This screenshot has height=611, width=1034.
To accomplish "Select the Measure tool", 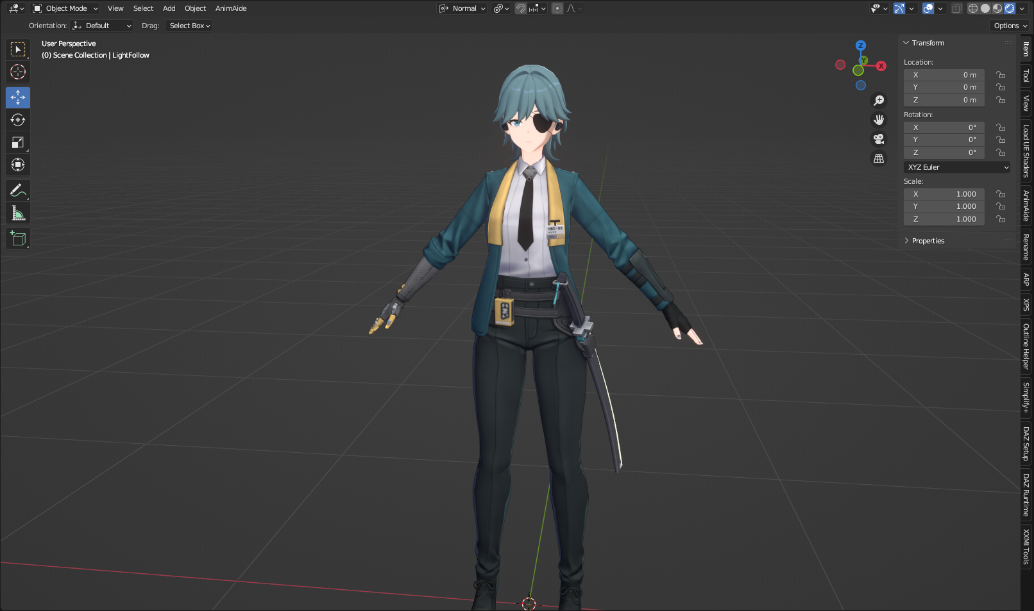I will click(18, 213).
